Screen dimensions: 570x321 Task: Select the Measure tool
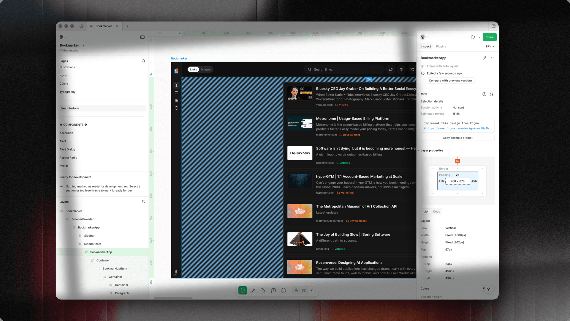click(x=263, y=290)
